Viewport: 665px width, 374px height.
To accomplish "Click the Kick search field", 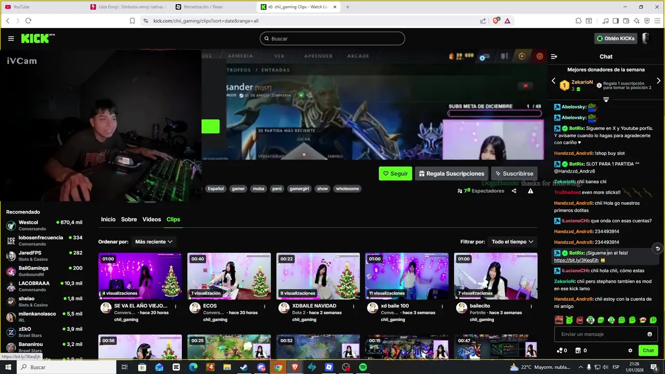I will click(332, 38).
